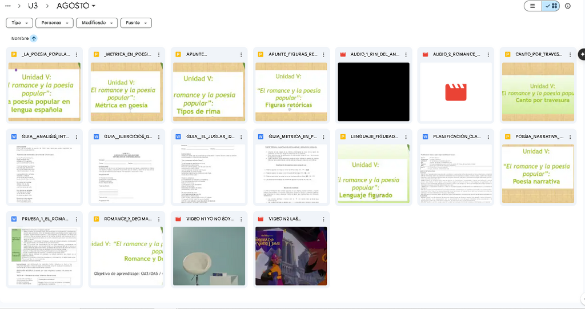Open the _LA_POESIA_POPULA presentation thumbnail

45,92
